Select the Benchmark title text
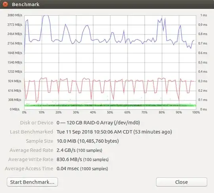This screenshot has width=214, height=193. (26, 4)
